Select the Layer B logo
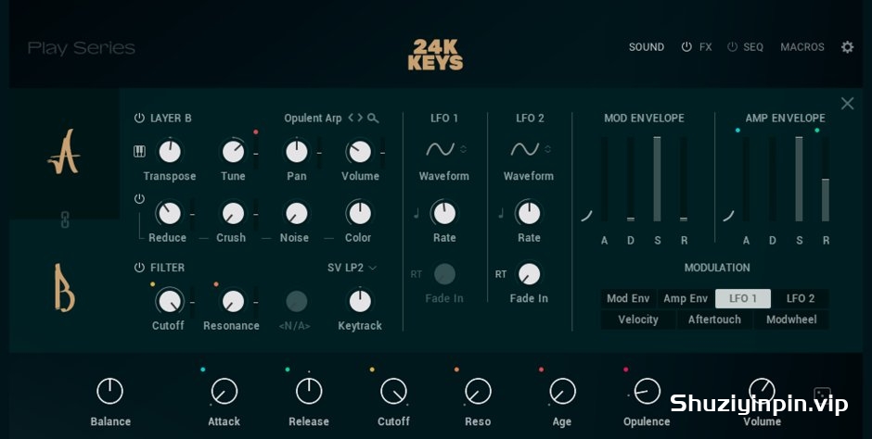 point(64,287)
